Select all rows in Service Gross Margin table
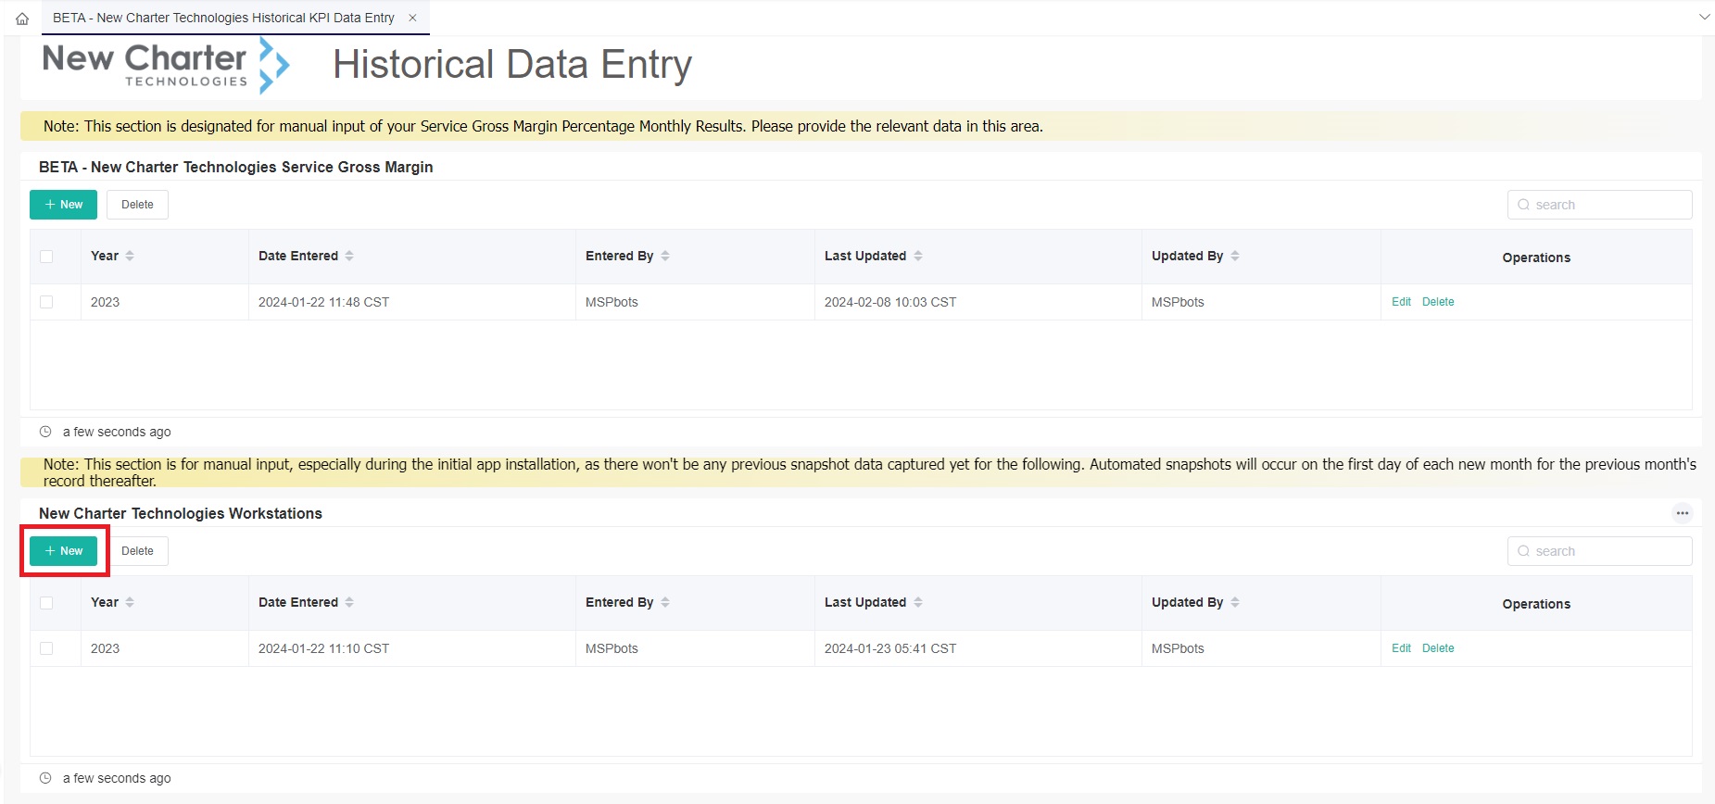Image resolution: width=1715 pixels, height=804 pixels. pos(46,257)
